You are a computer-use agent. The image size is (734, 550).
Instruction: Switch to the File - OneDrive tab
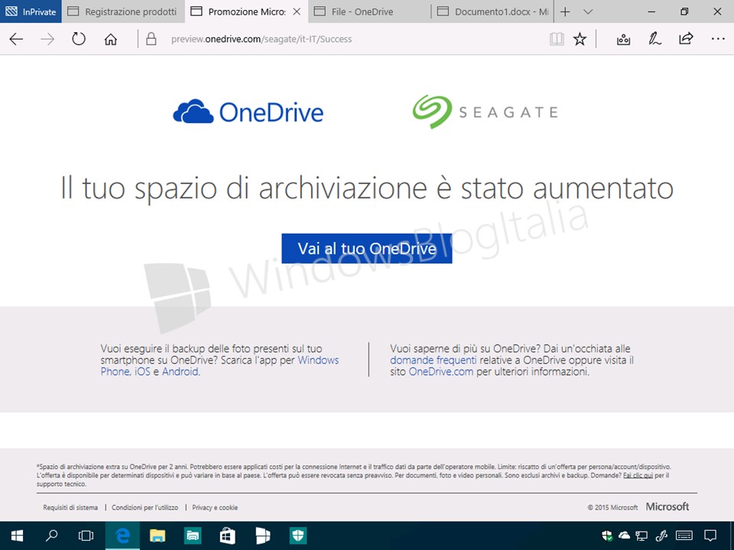tap(369, 11)
